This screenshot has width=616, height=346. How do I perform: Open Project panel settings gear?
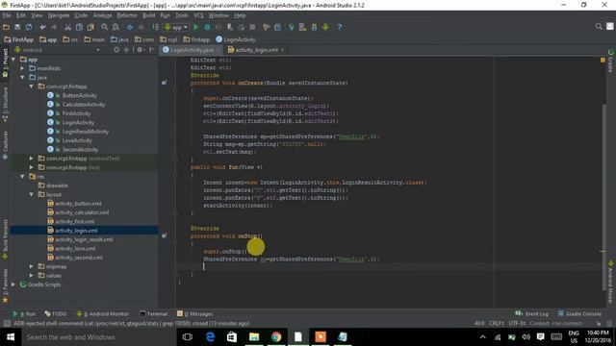click(x=140, y=50)
